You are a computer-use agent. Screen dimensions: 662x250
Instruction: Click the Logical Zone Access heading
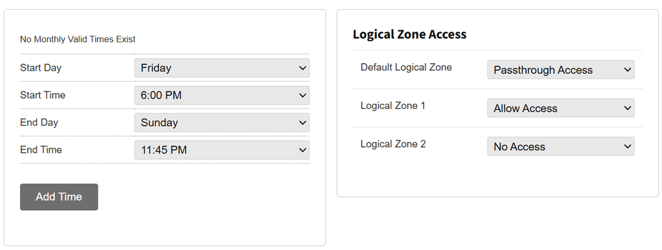coord(409,34)
